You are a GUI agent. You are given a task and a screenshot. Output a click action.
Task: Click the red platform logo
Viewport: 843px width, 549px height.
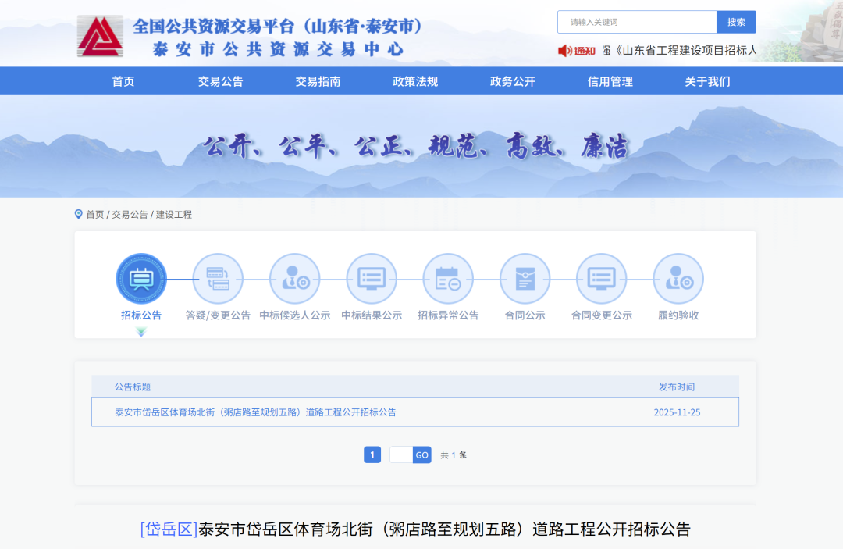pyautogui.click(x=100, y=36)
